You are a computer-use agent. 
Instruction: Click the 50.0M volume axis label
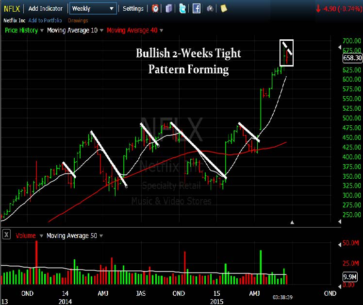(x=351, y=243)
